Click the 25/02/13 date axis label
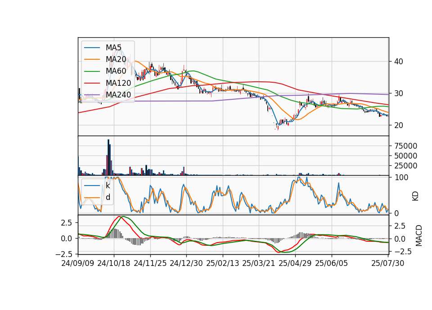The image size is (432, 310). (x=223, y=263)
